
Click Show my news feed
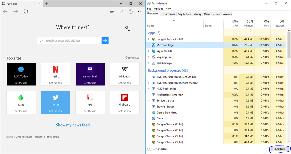pyautogui.click(x=73, y=125)
